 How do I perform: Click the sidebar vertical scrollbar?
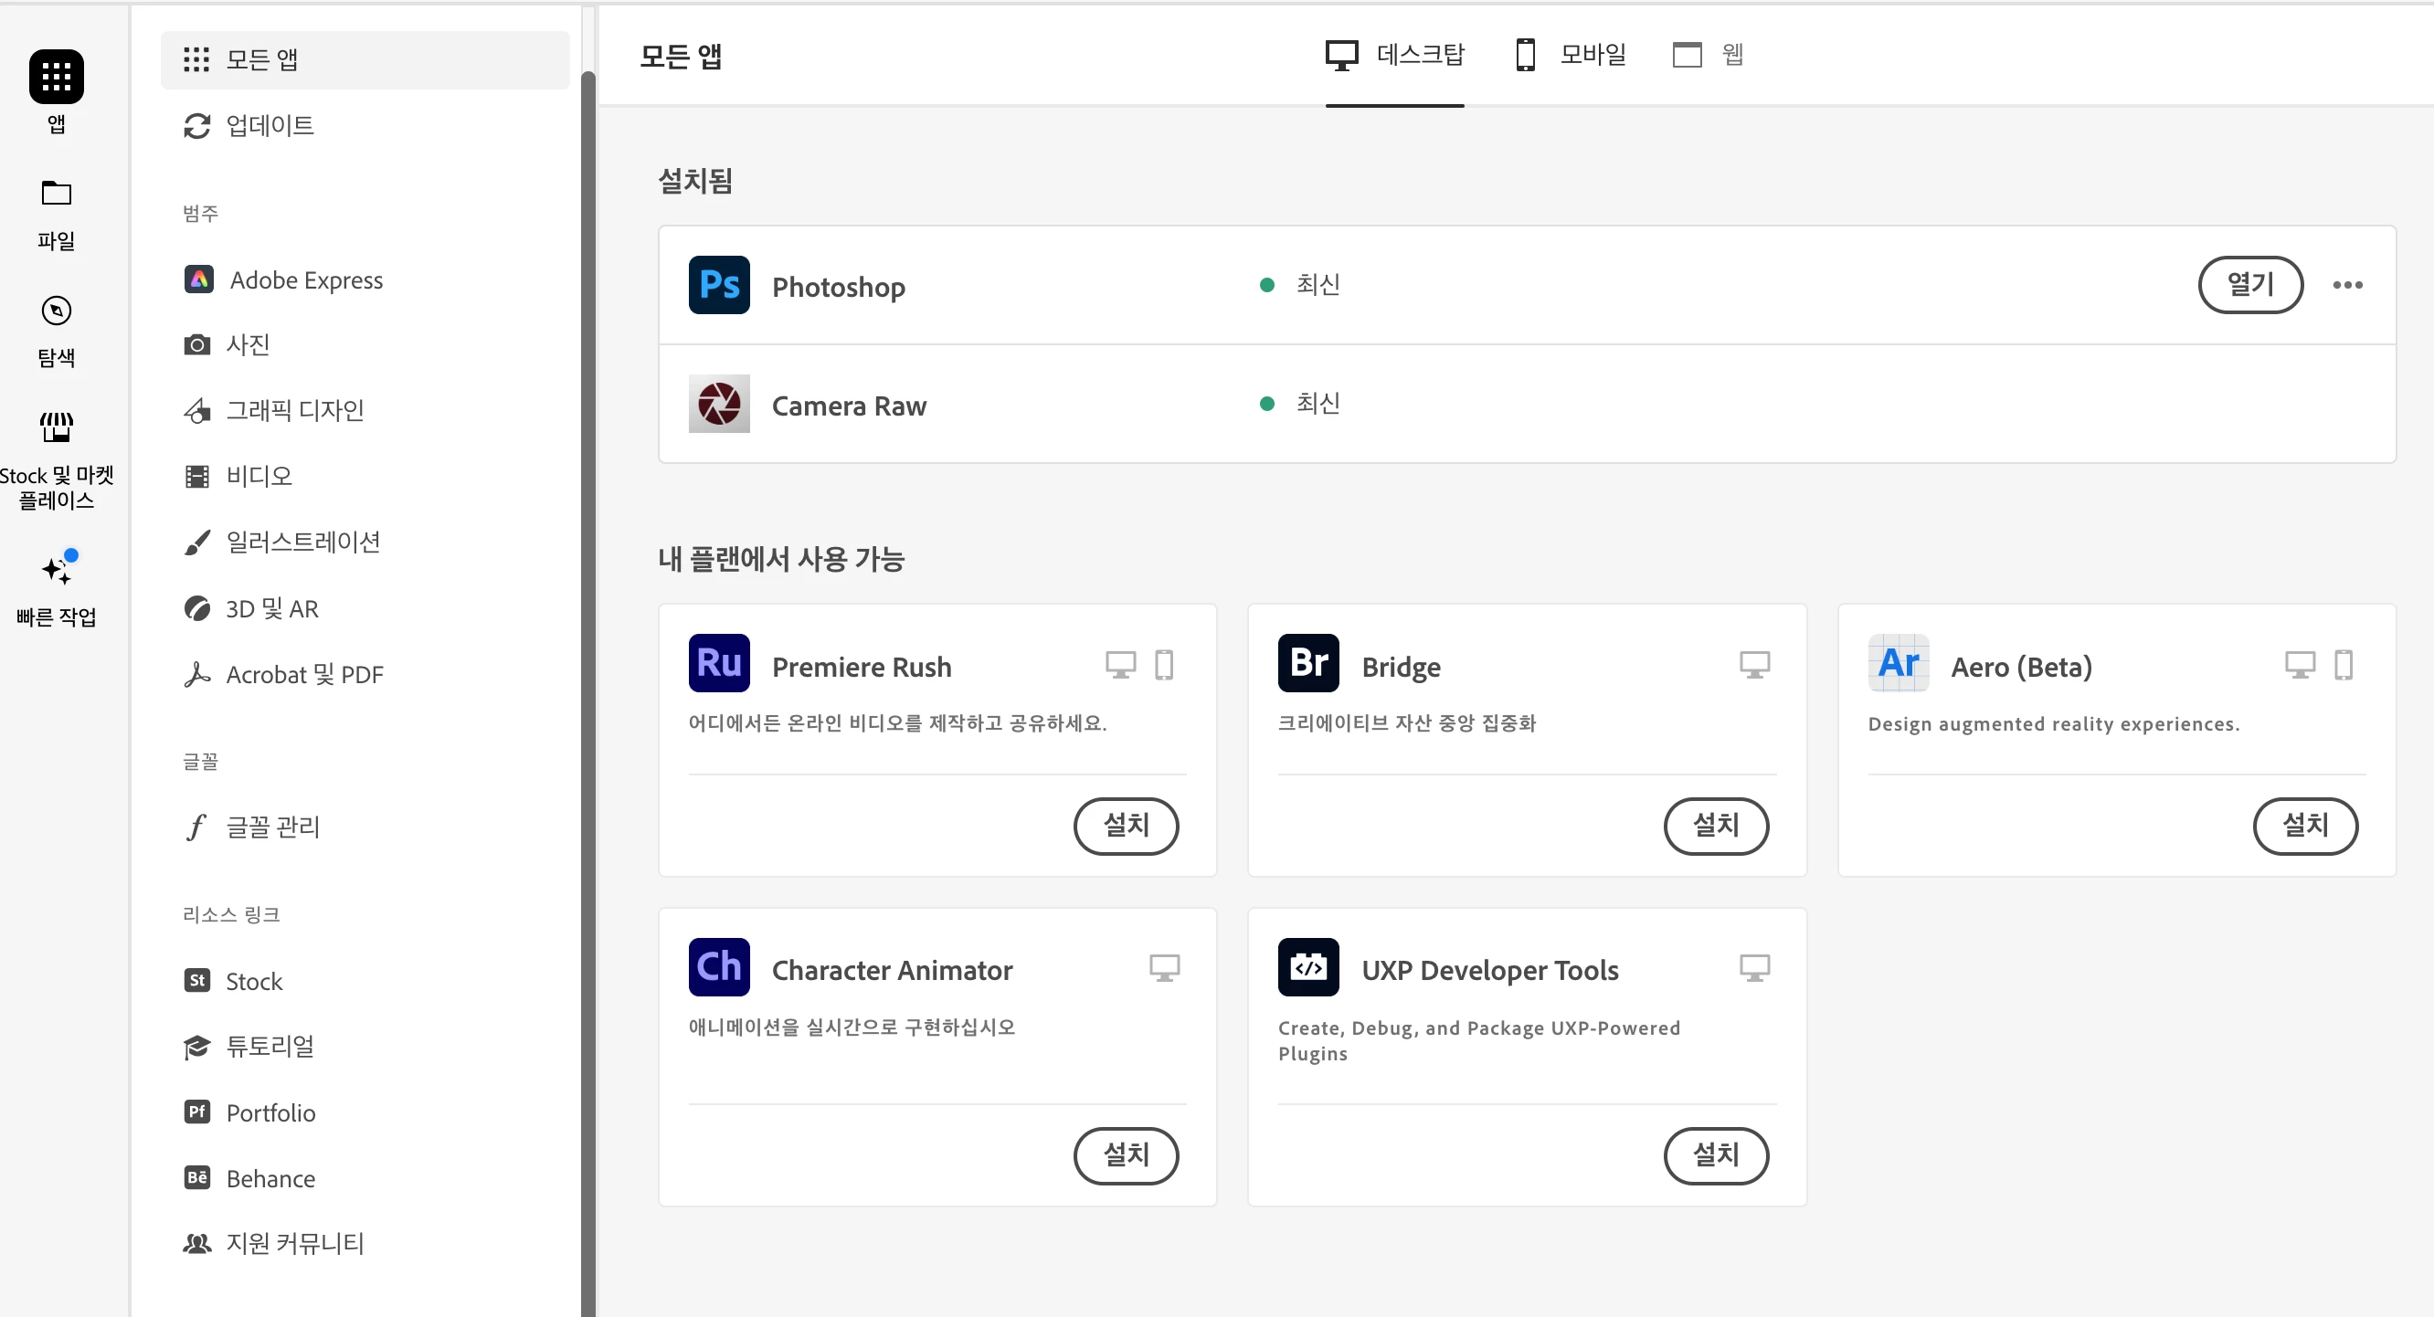pyautogui.click(x=587, y=661)
